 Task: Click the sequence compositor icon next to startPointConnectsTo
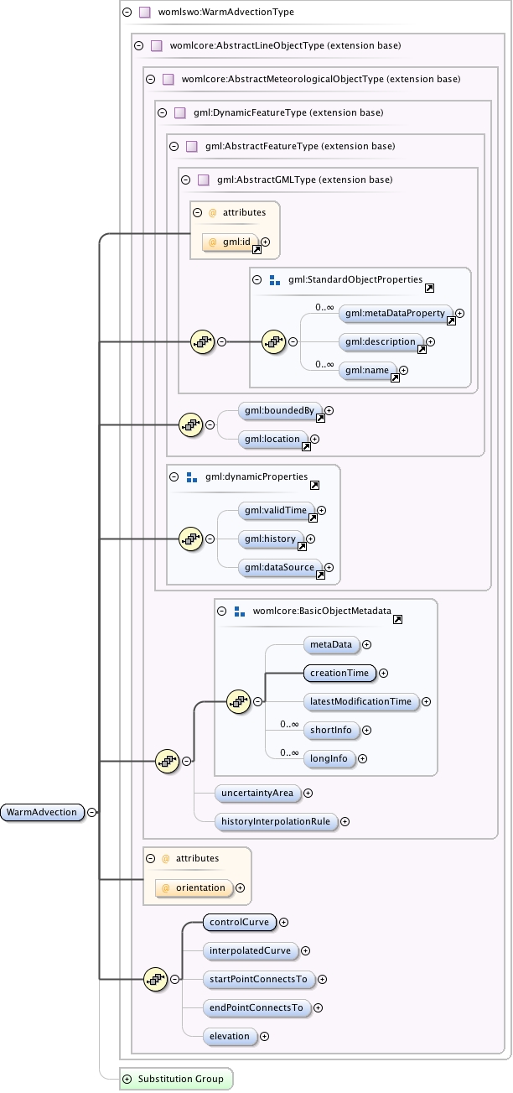coord(155,979)
